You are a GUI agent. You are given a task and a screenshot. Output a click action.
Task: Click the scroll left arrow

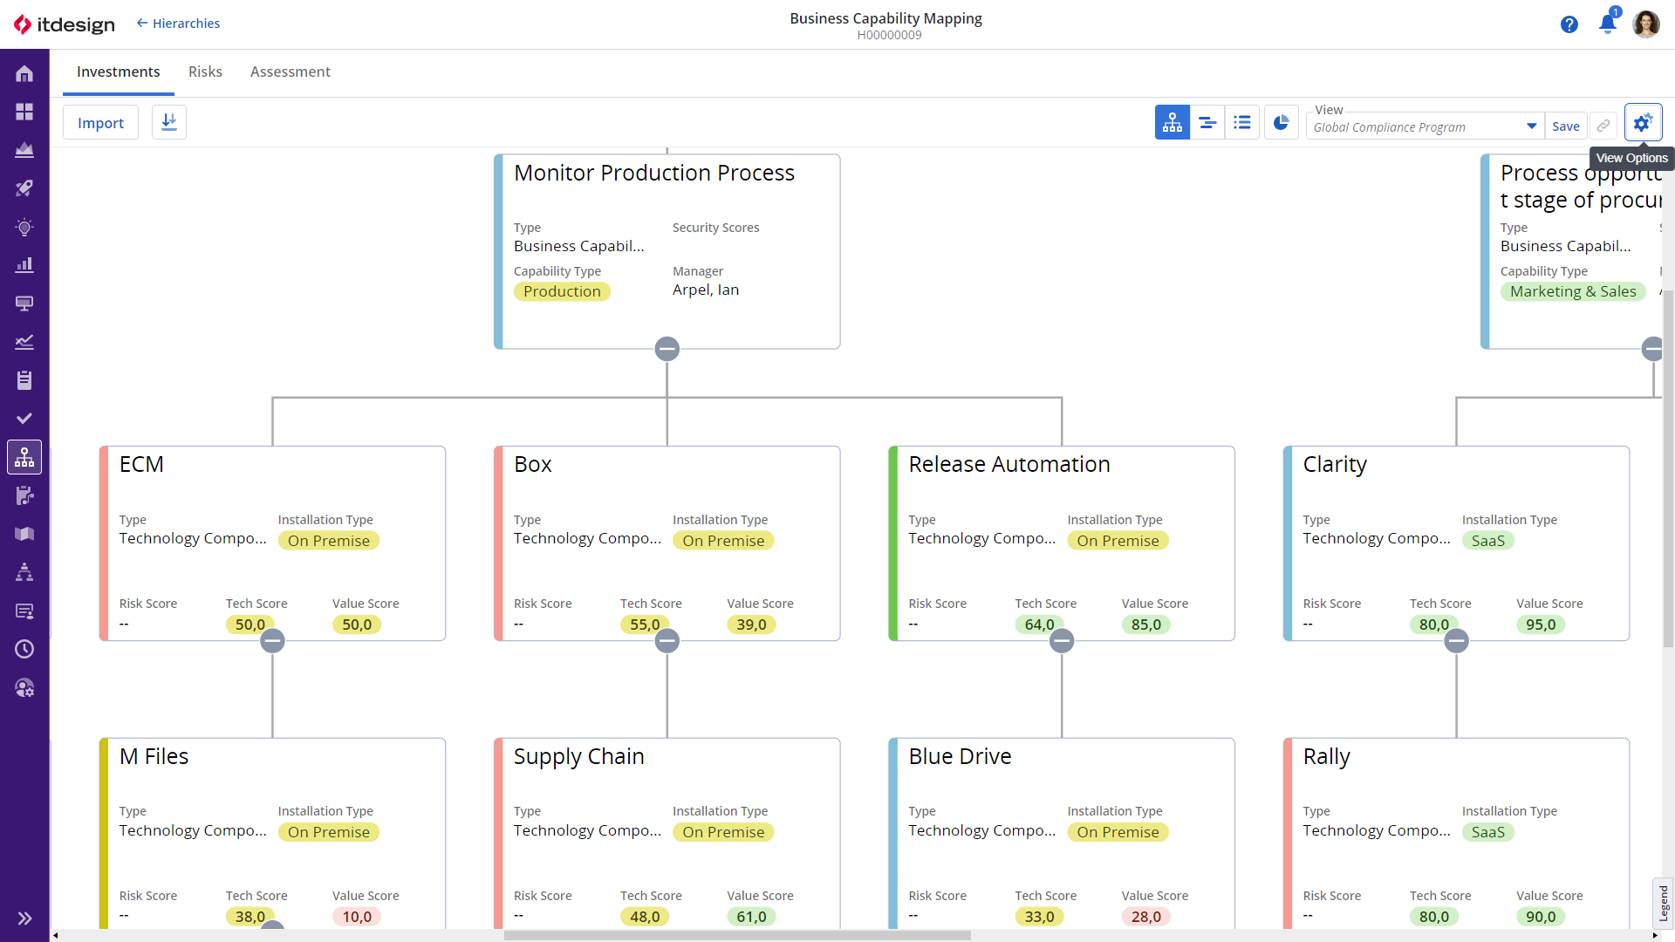[56, 935]
